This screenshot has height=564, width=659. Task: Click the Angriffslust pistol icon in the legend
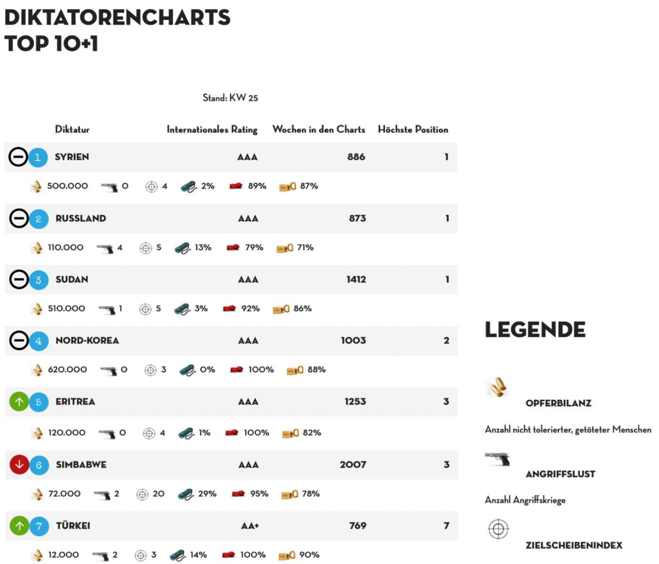click(x=498, y=459)
